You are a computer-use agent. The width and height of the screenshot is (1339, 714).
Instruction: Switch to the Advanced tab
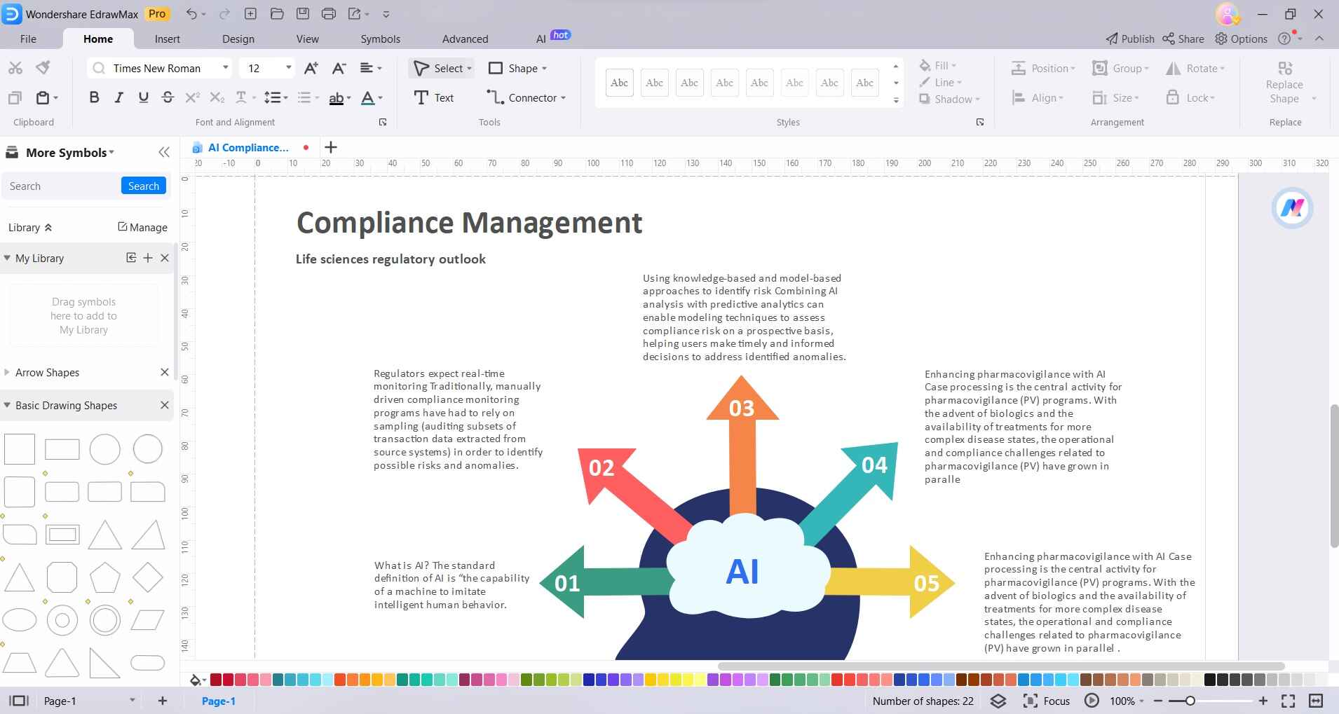[465, 39]
